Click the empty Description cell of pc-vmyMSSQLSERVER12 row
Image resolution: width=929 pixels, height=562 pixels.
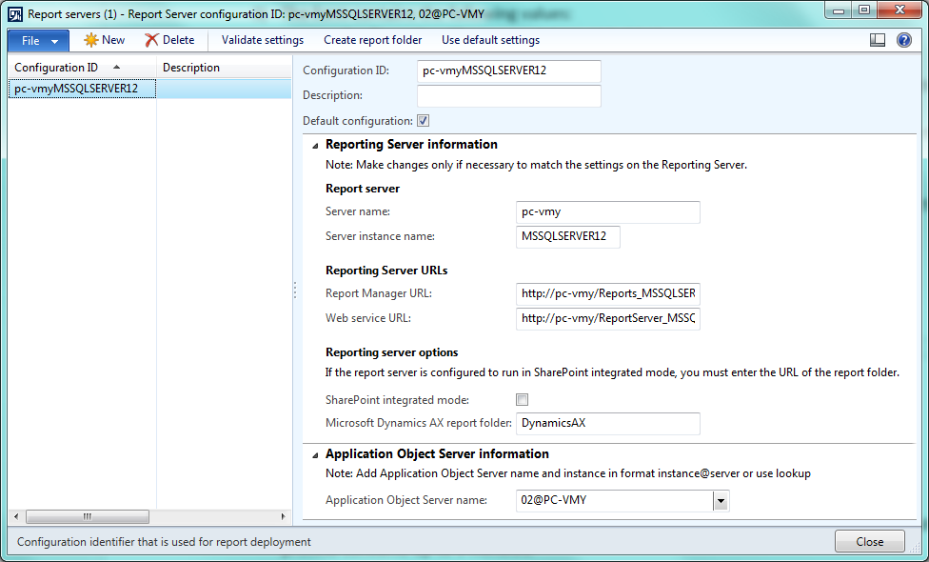[x=224, y=89]
